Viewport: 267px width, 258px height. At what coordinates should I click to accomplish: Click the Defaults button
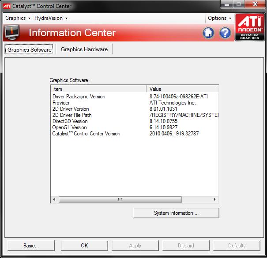tap(237, 246)
